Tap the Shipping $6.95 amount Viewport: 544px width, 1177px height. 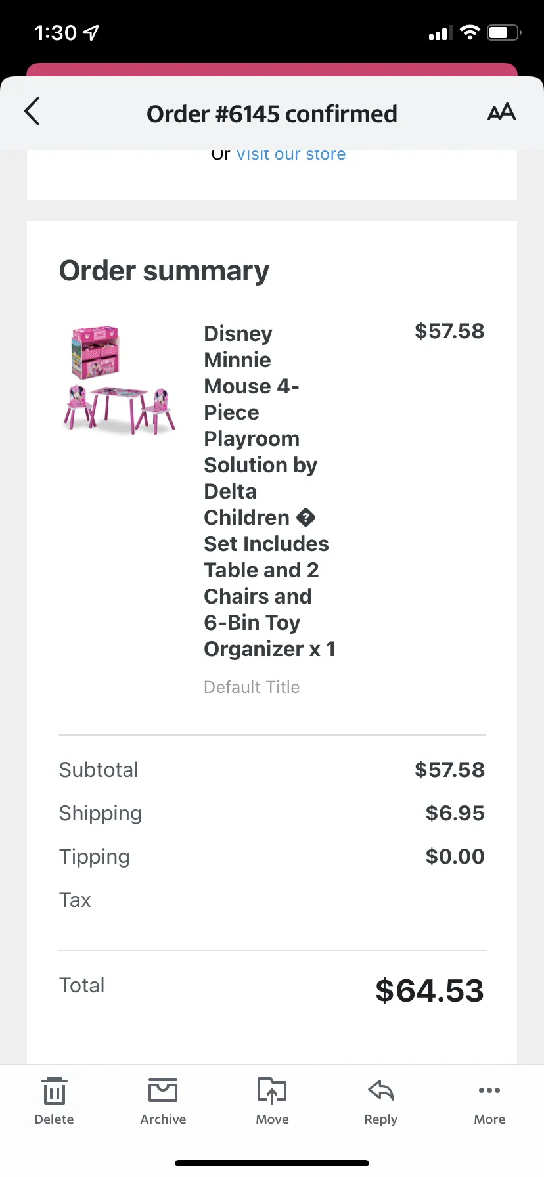(x=455, y=813)
